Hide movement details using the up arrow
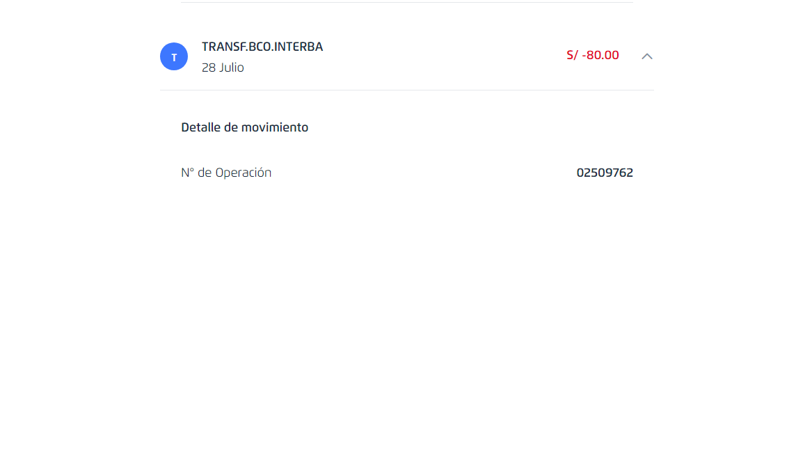Viewport: 812px width, 451px height. pos(647,56)
